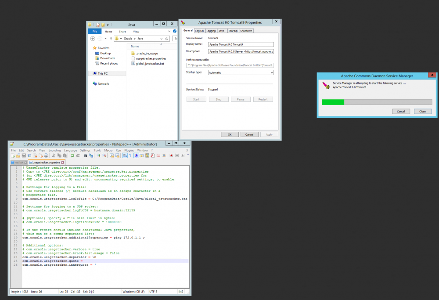Switch to the Startup tab in Tomcat Properties
The image size is (439, 300).
(x=233, y=31)
